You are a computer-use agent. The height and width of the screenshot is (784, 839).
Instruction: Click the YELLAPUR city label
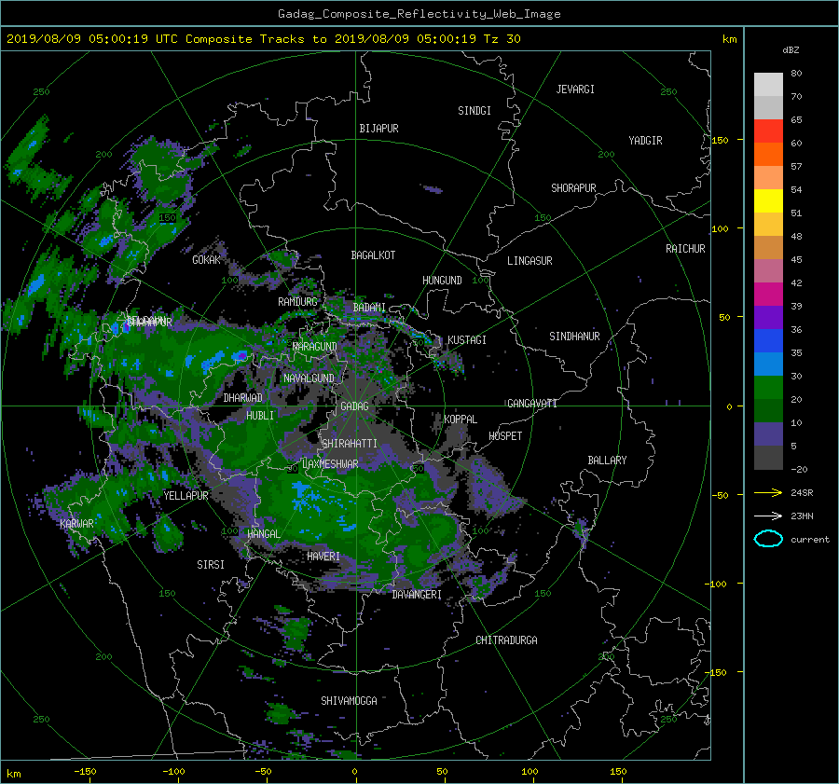coord(186,496)
